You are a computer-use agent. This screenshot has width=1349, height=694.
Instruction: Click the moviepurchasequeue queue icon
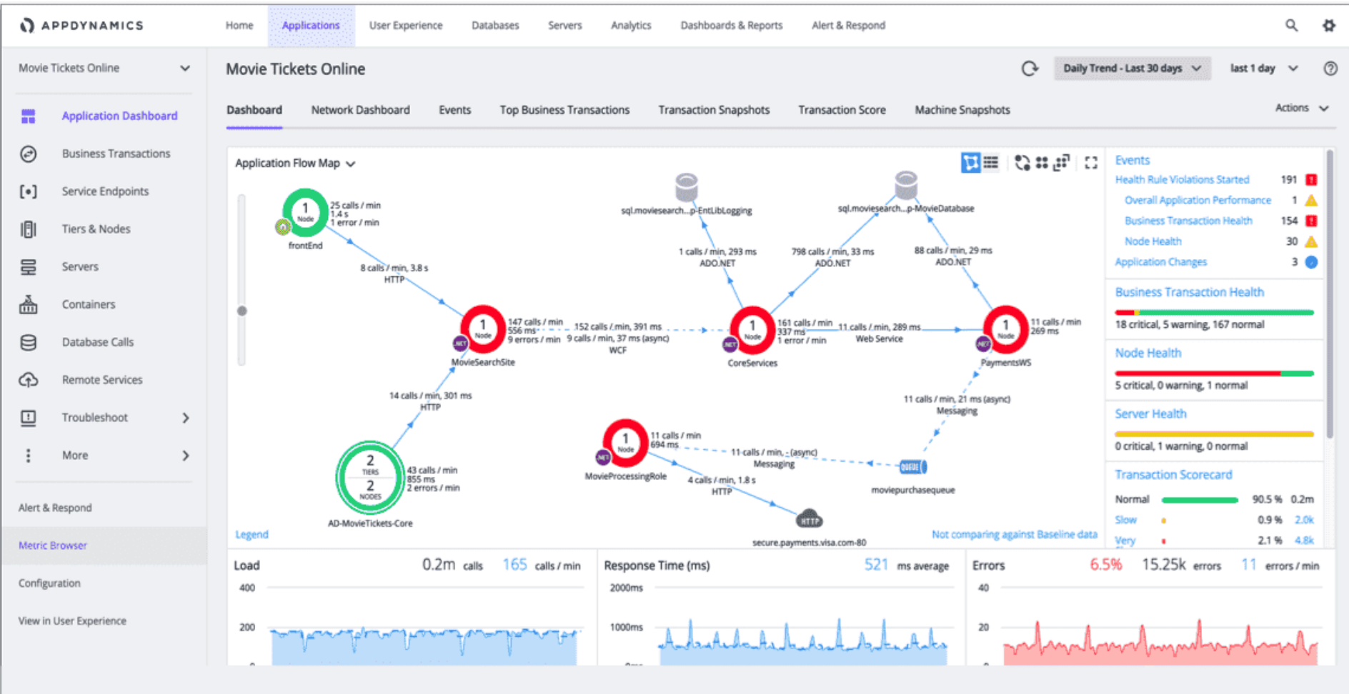click(x=912, y=467)
